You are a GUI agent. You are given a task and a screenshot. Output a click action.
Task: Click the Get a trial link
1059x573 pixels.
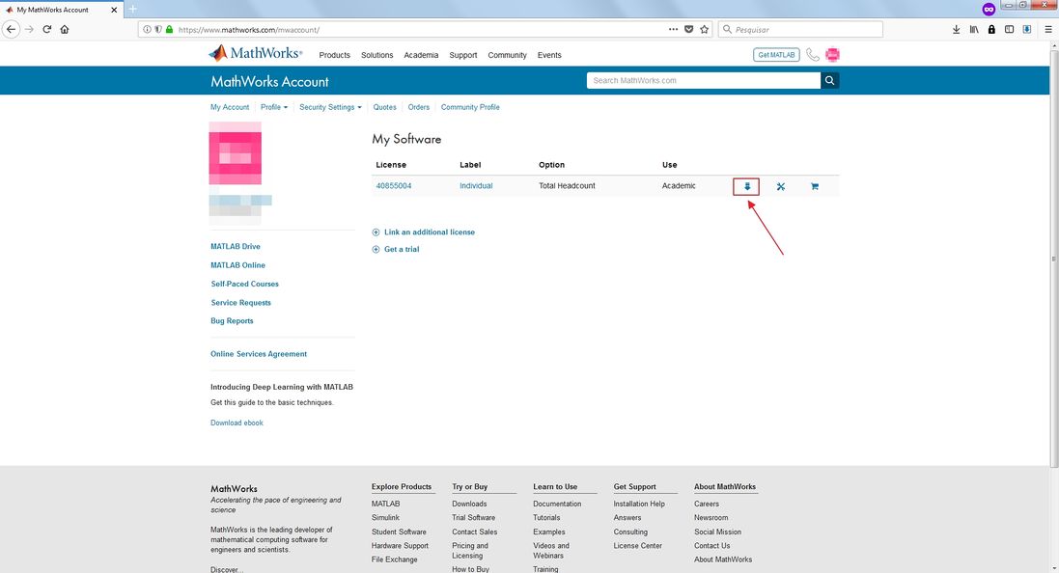pos(402,249)
